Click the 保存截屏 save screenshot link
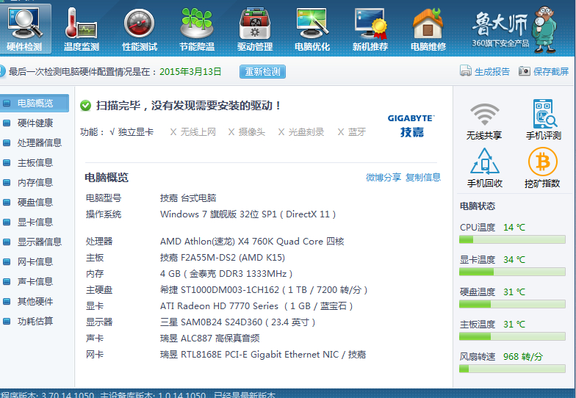Image resolution: width=576 pixels, height=398 pixels. click(544, 71)
